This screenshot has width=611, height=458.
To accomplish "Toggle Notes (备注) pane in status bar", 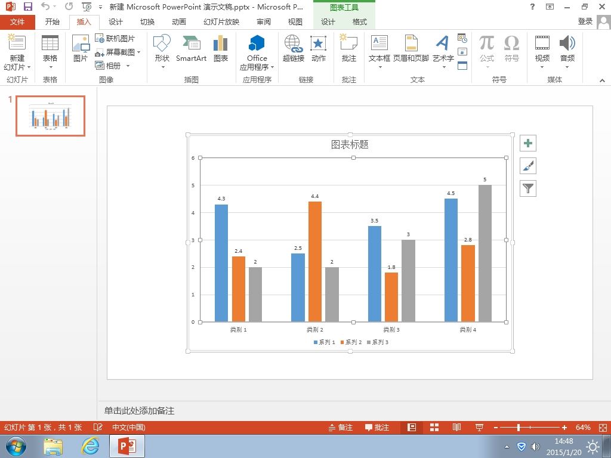I will coord(341,427).
